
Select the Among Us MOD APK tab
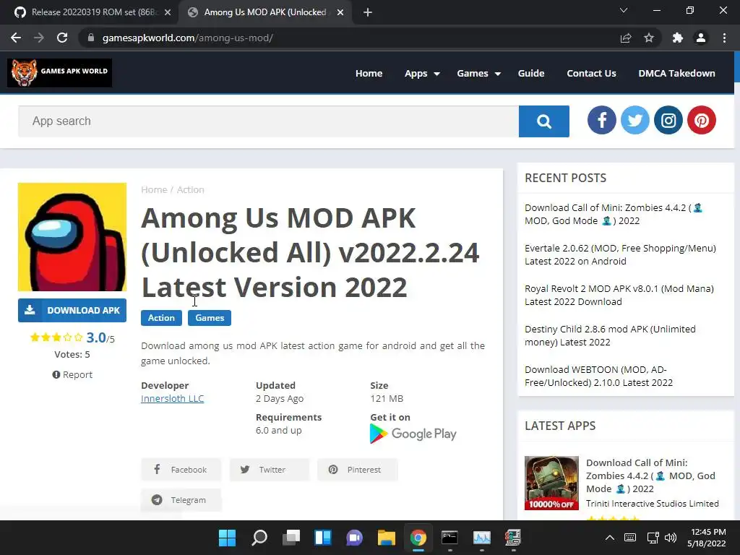(264, 12)
